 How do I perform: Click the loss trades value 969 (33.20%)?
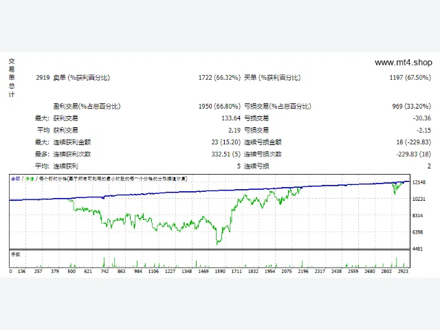[411, 106]
